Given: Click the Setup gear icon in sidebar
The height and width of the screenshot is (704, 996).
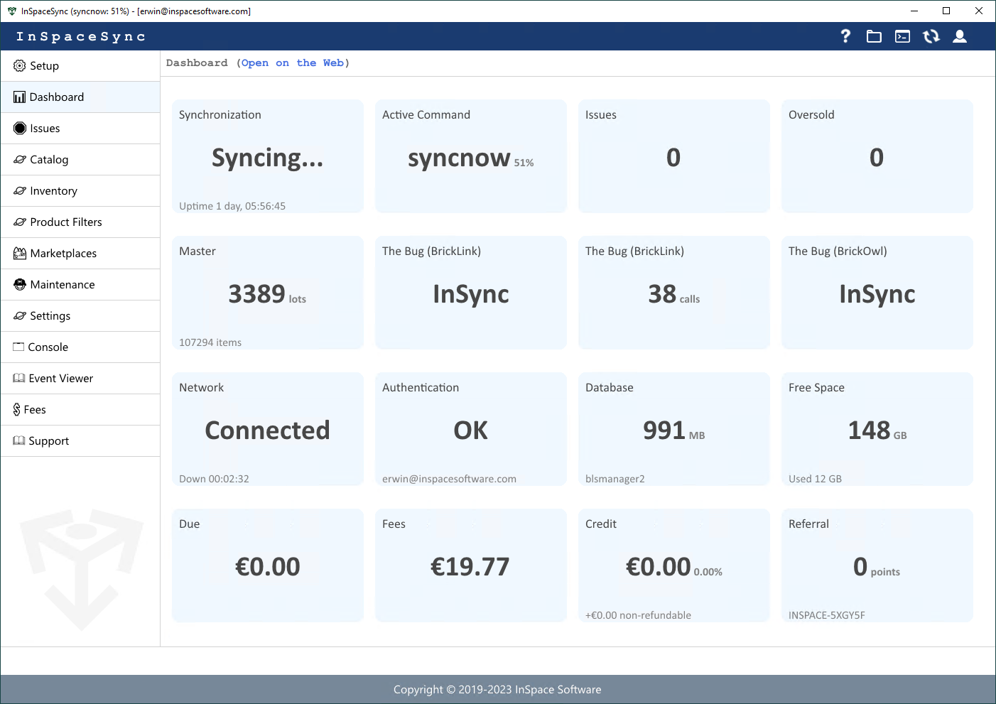Looking at the screenshot, I should click(20, 66).
